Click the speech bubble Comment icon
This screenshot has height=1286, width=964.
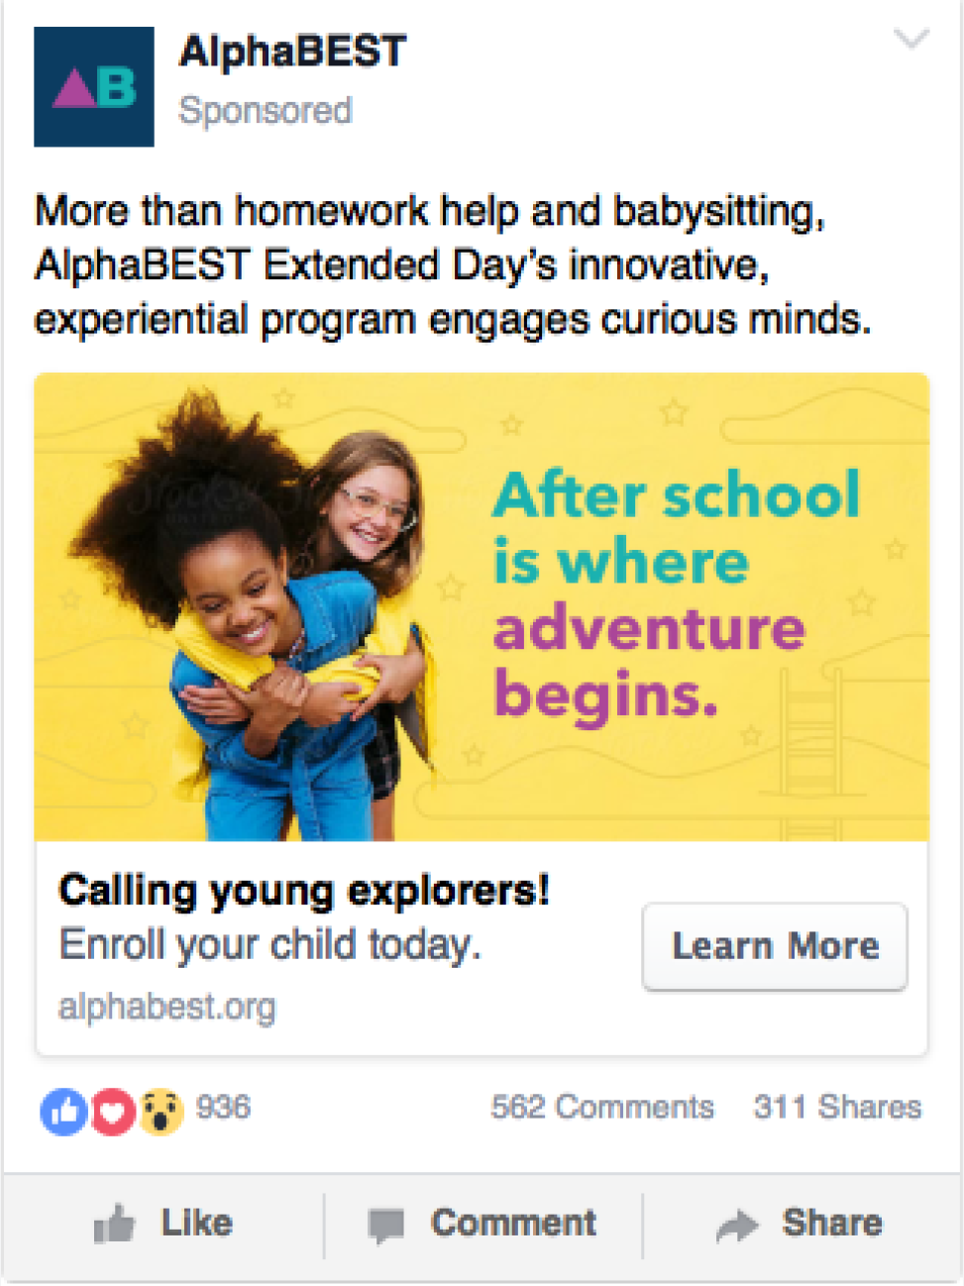pyautogui.click(x=385, y=1225)
